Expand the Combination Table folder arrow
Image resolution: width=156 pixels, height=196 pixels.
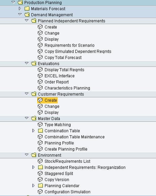33,131
